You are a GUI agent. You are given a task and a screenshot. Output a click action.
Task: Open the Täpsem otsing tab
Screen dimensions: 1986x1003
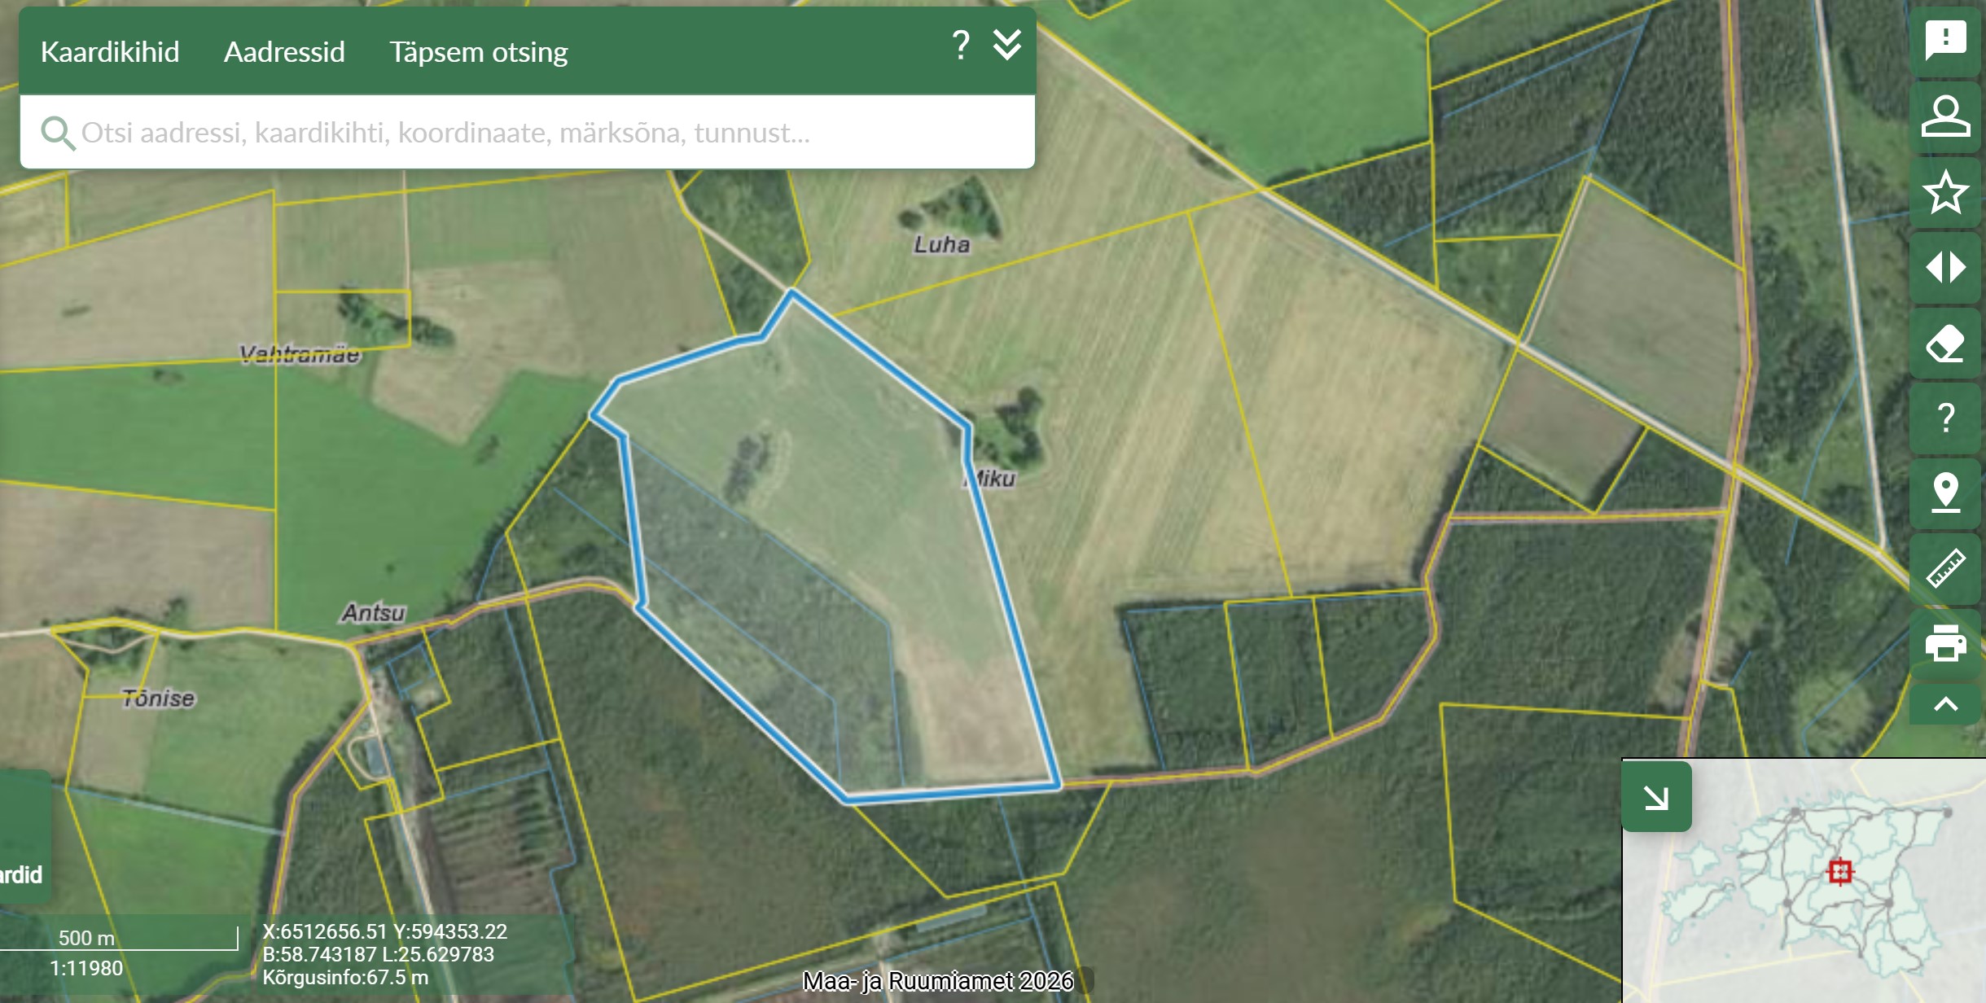tap(478, 52)
